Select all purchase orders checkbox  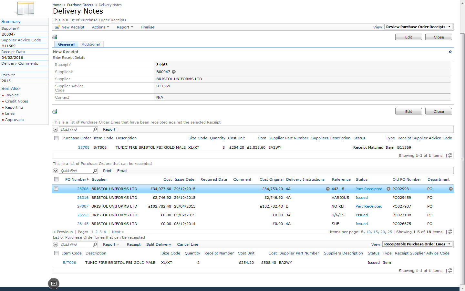(57, 179)
